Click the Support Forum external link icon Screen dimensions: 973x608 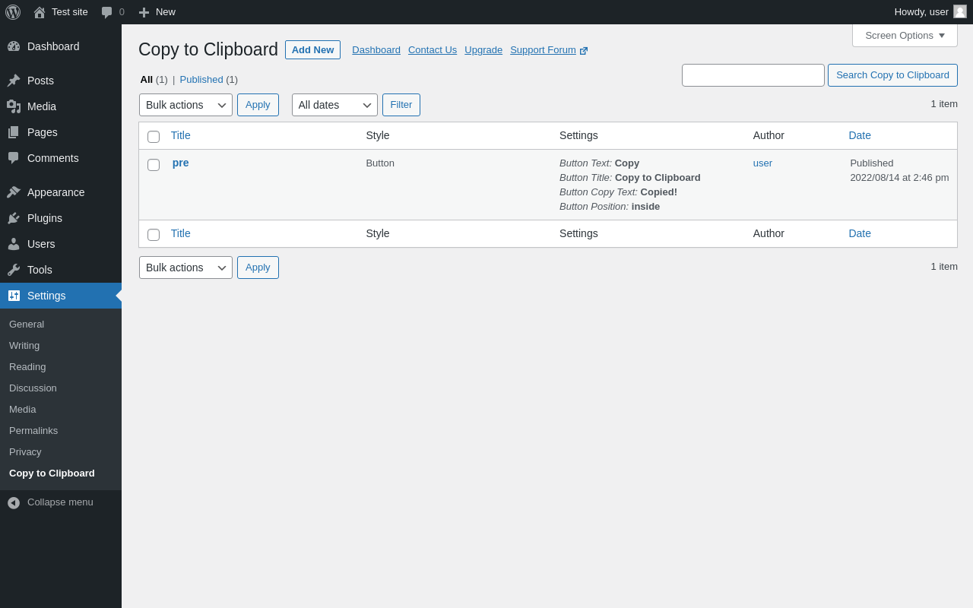point(584,51)
